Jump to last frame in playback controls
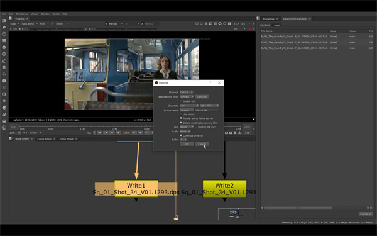Screen dimensions: 377x236 (x=153, y=133)
